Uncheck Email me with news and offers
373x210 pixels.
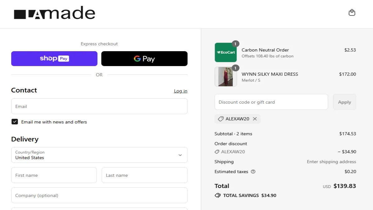15,122
